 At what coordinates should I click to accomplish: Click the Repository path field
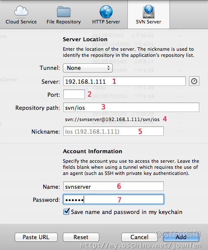coord(131,107)
